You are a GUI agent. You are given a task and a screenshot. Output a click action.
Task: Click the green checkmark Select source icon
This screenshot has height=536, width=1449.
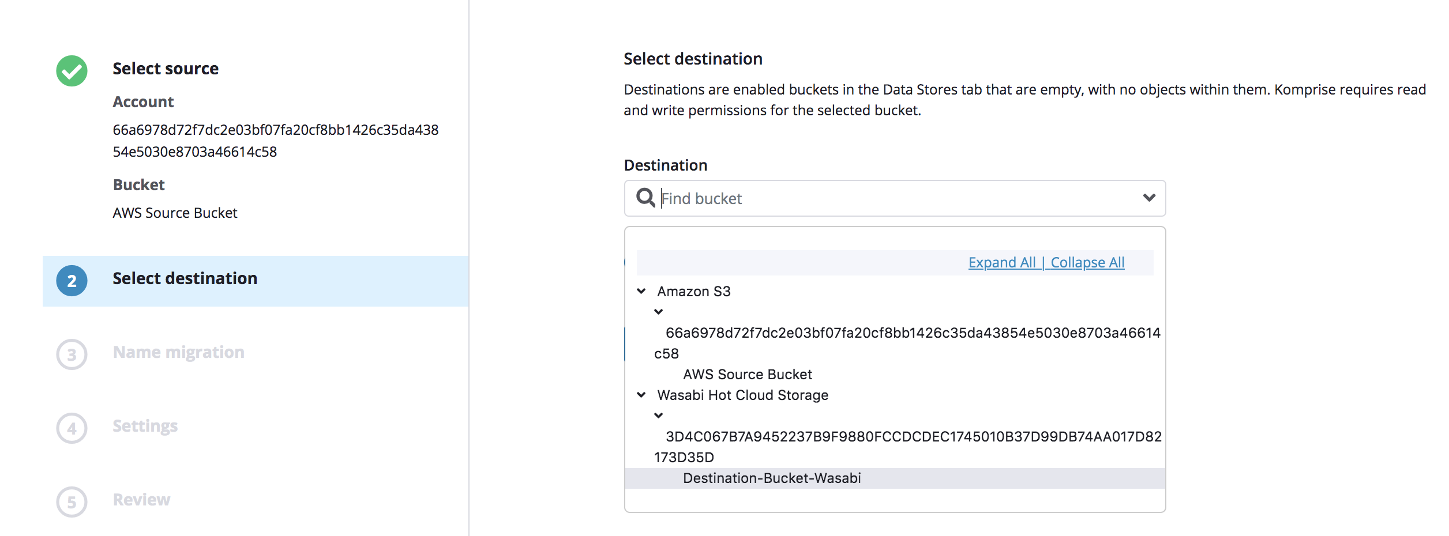point(72,71)
